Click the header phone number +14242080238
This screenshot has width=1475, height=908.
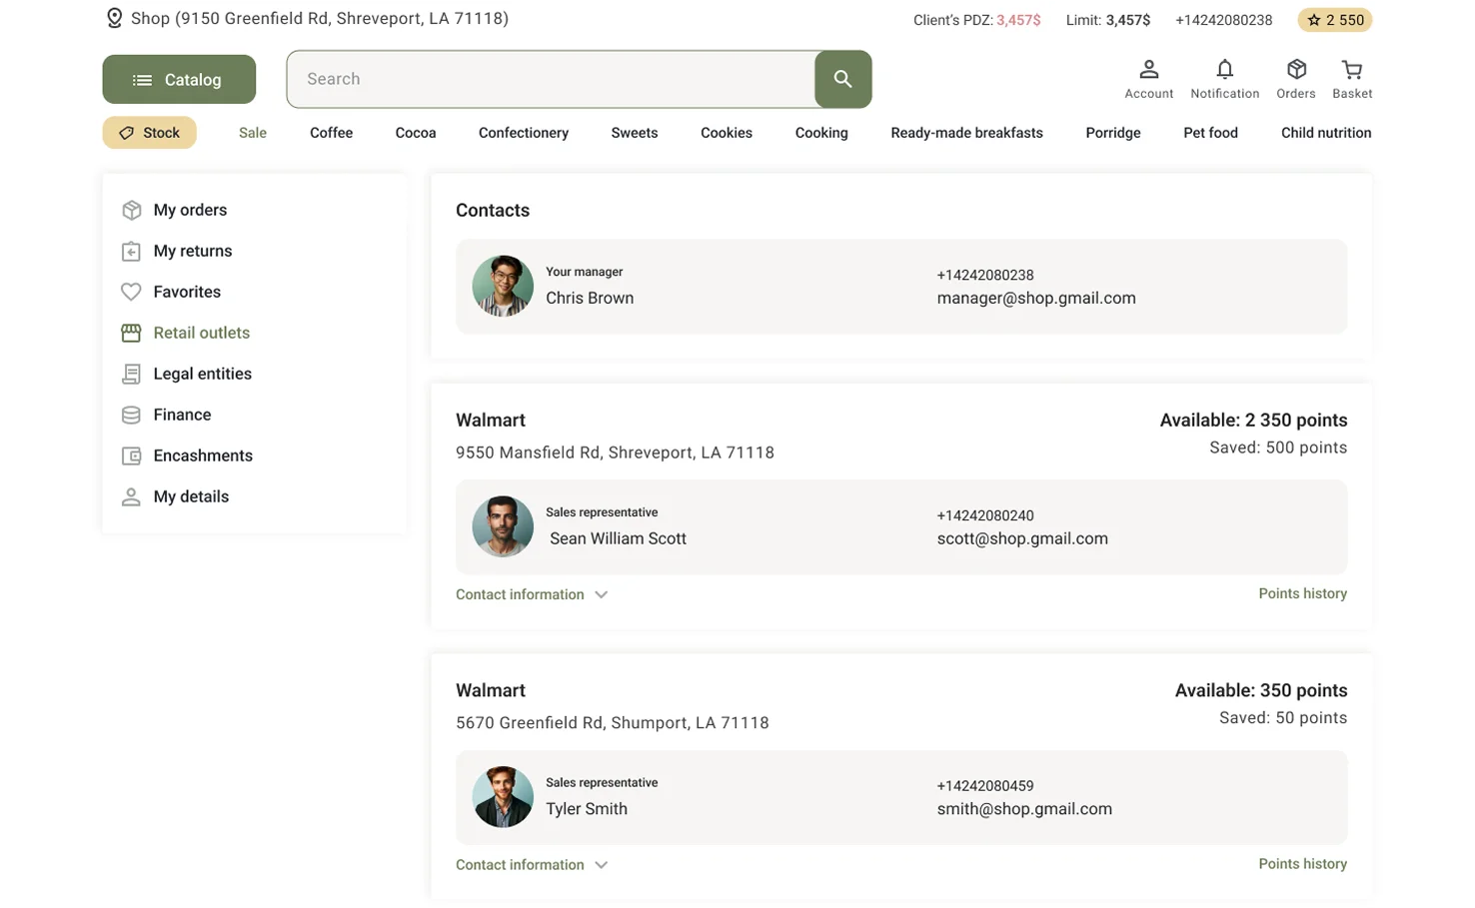pos(1224,20)
